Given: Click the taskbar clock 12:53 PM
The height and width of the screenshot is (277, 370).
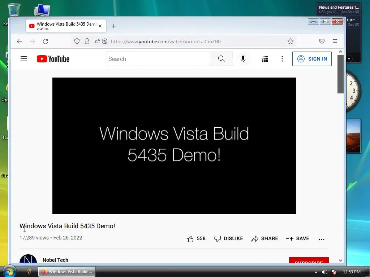Looking at the screenshot, I should tap(352, 272).
